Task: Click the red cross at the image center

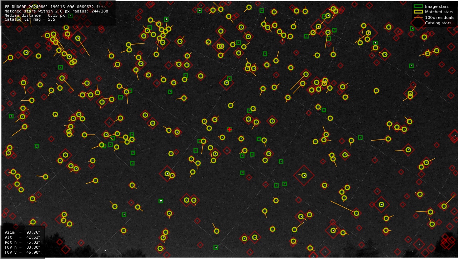Action: coord(229,129)
